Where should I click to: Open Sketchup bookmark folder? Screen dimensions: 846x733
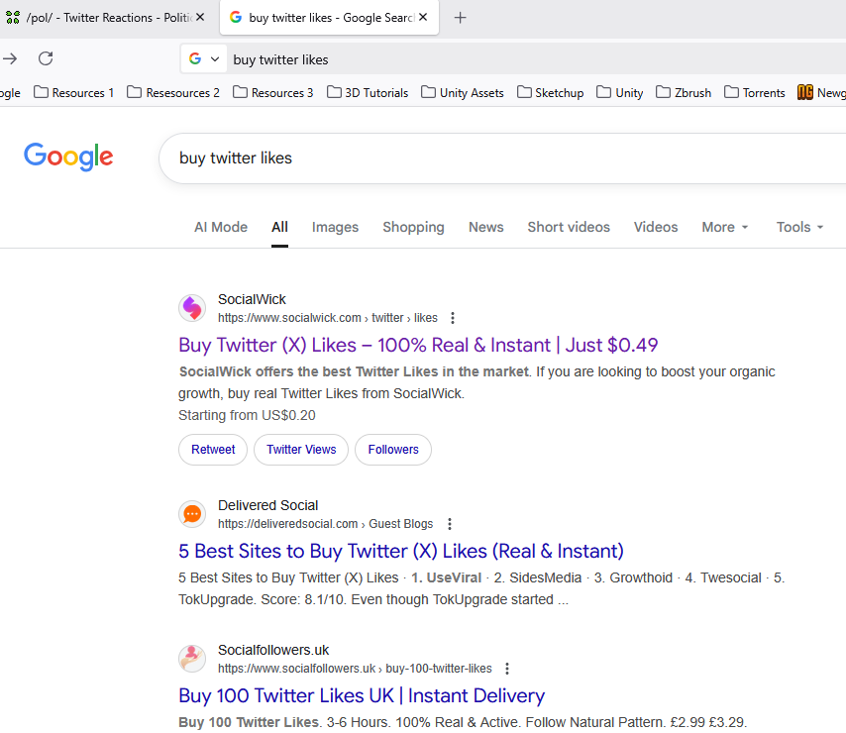(551, 93)
